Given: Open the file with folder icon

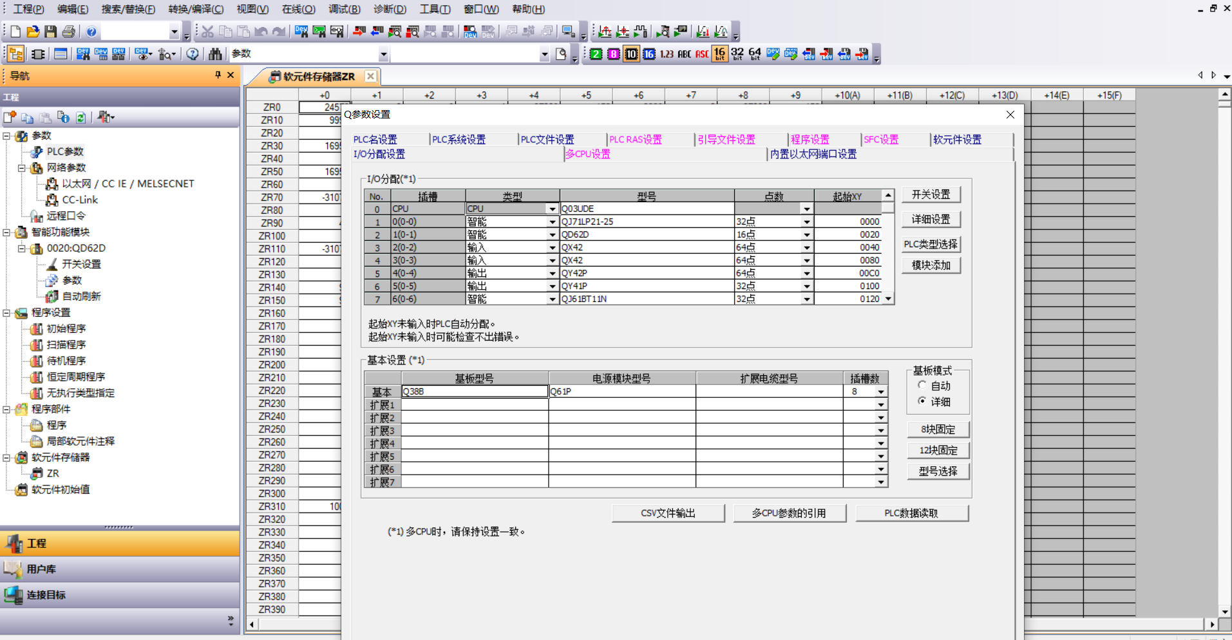Looking at the screenshot, I should tap(33, 32).
